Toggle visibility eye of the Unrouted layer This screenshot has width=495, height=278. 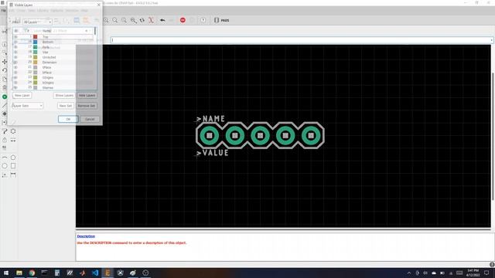[x=15, y=57]
